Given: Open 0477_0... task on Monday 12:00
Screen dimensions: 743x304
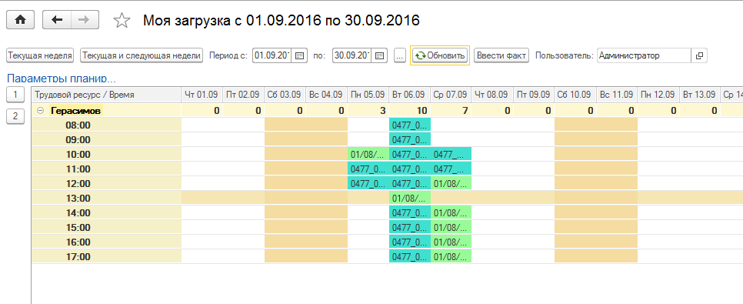Looking at the screenshot, I should [x=368, y=183].
